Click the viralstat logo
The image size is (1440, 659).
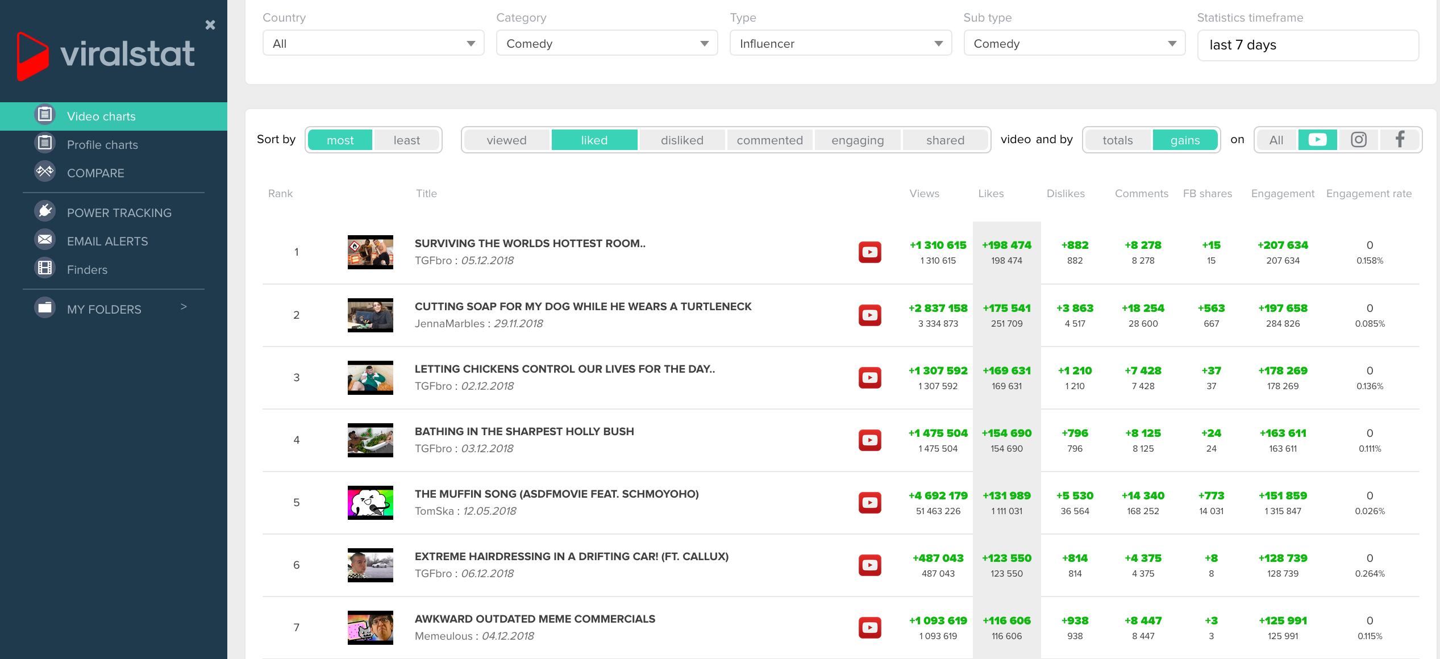point(106,56)
